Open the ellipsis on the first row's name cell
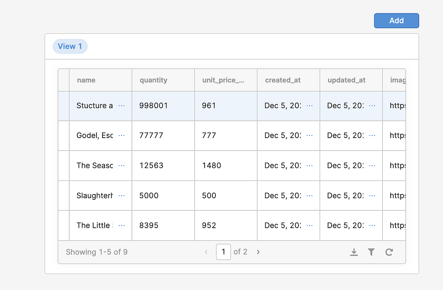 [122, 105]
